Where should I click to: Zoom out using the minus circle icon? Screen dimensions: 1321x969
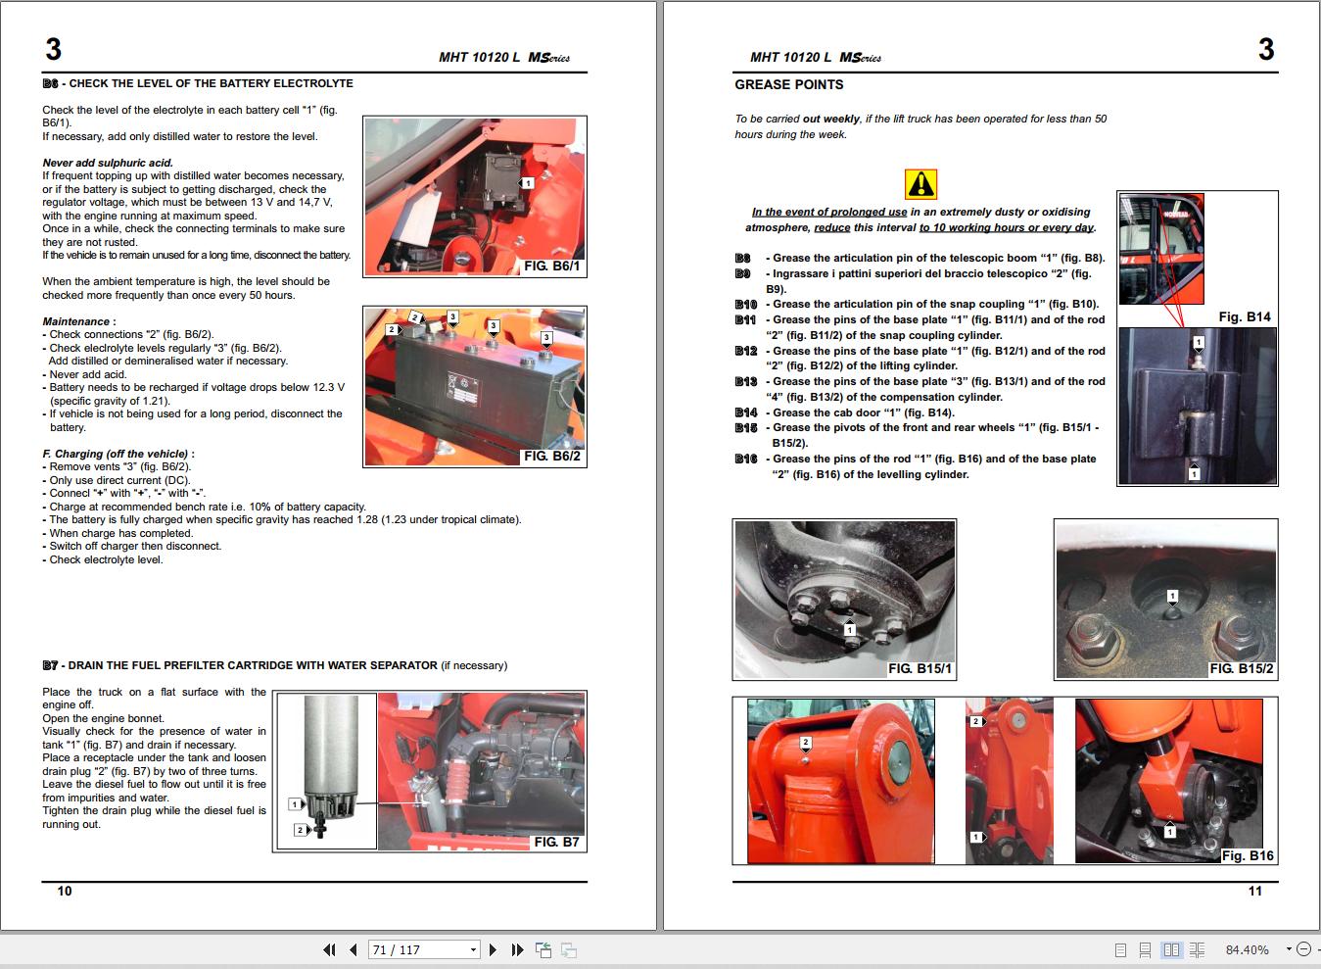[x=1303, y=949]
